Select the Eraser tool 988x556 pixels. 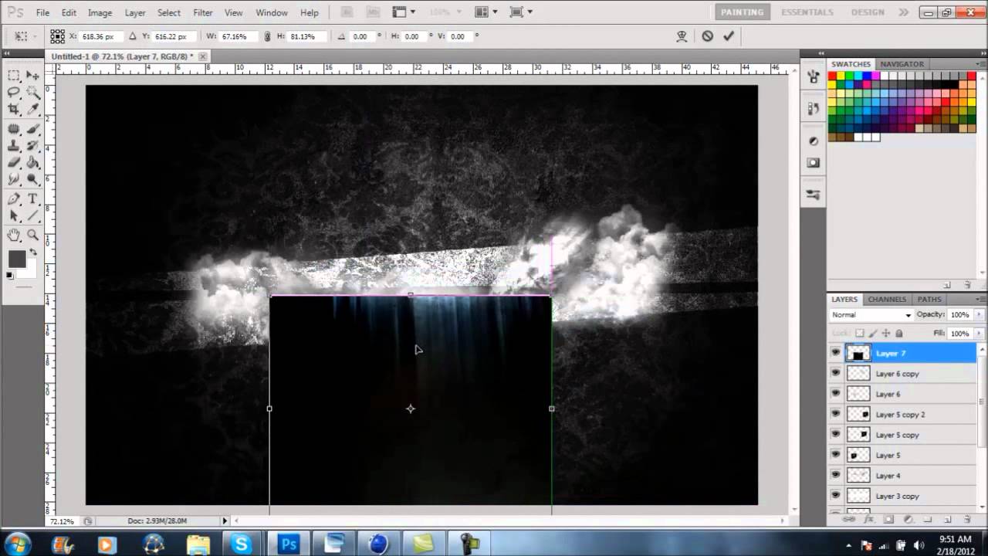(x=14, y=163)
